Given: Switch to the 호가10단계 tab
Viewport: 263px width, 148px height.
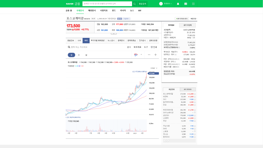Looking at the screenshot, I should [x=187, y=25].
